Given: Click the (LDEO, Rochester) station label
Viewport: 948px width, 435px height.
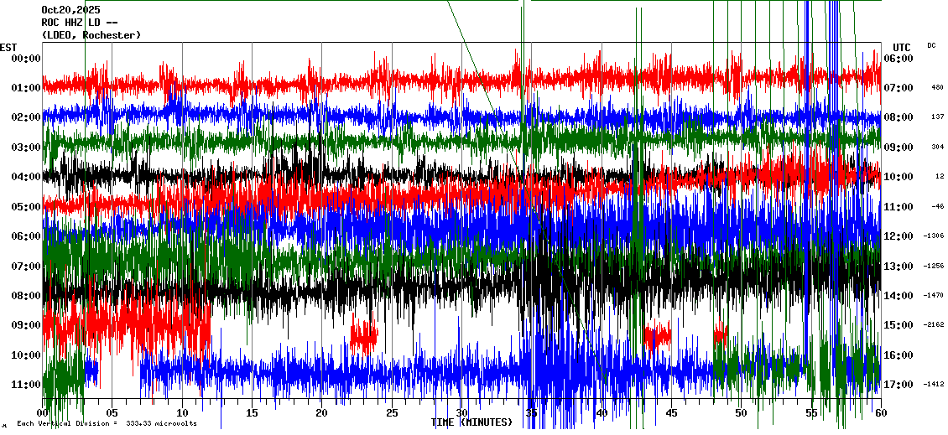Looking at the screenshot, I should coord(91,34).
